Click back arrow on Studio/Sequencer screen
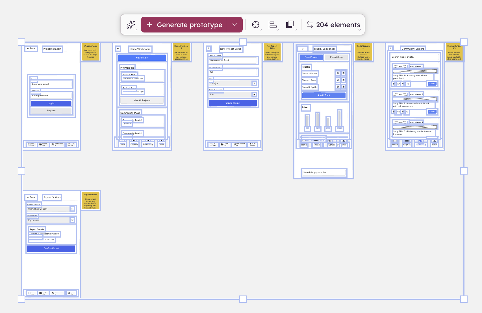482x313 pixels. pos(303,49)
